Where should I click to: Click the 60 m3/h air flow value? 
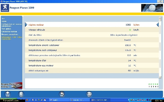click(x=129, y=71)
